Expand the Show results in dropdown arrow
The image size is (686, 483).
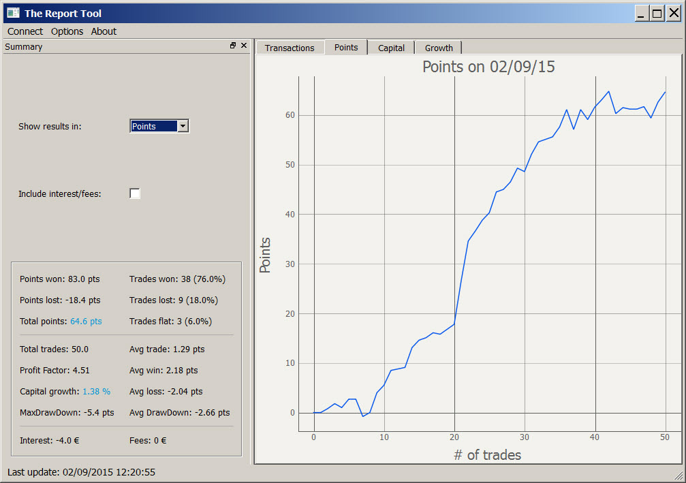click(x=183, y=126)
